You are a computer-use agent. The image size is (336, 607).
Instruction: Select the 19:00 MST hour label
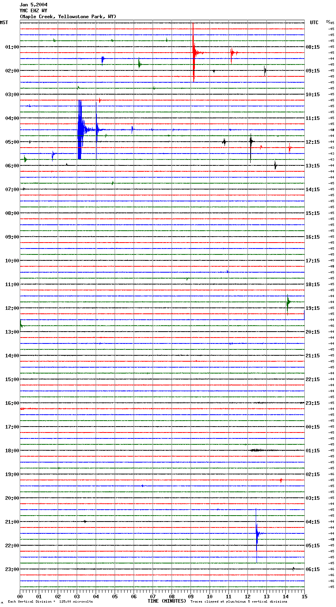12,474
